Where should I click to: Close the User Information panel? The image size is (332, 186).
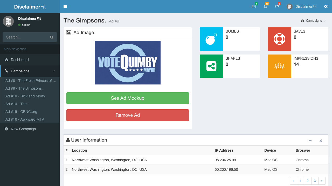[x=321, y=141]
